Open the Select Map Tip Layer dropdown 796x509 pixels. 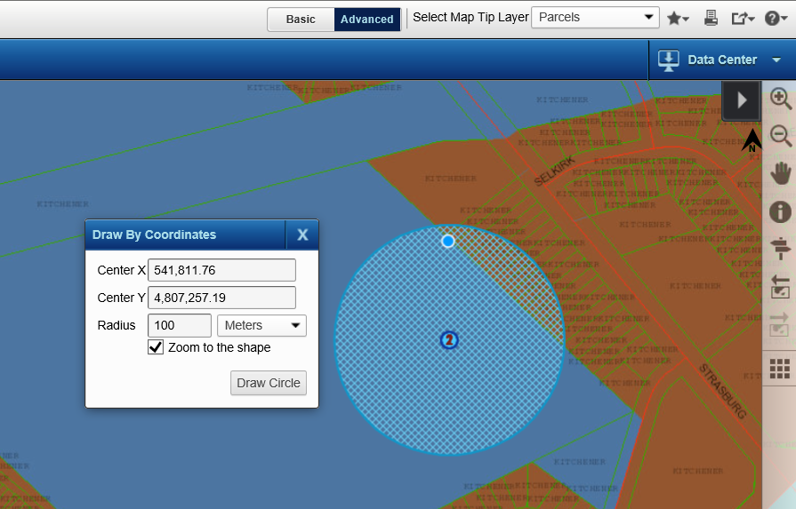pos(594,17)
